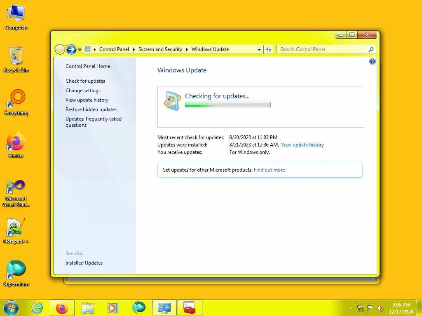Click Check for updates in the sidebar
The image size is (422, 316).
[85, 81]
